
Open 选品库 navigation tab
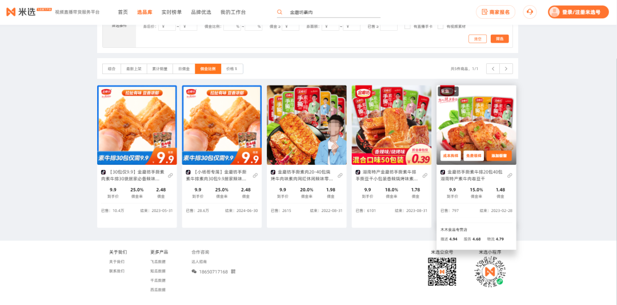(145, 12)
